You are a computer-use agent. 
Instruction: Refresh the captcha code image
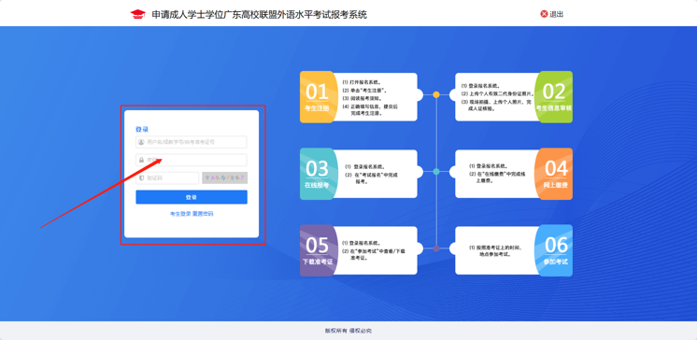224,177
